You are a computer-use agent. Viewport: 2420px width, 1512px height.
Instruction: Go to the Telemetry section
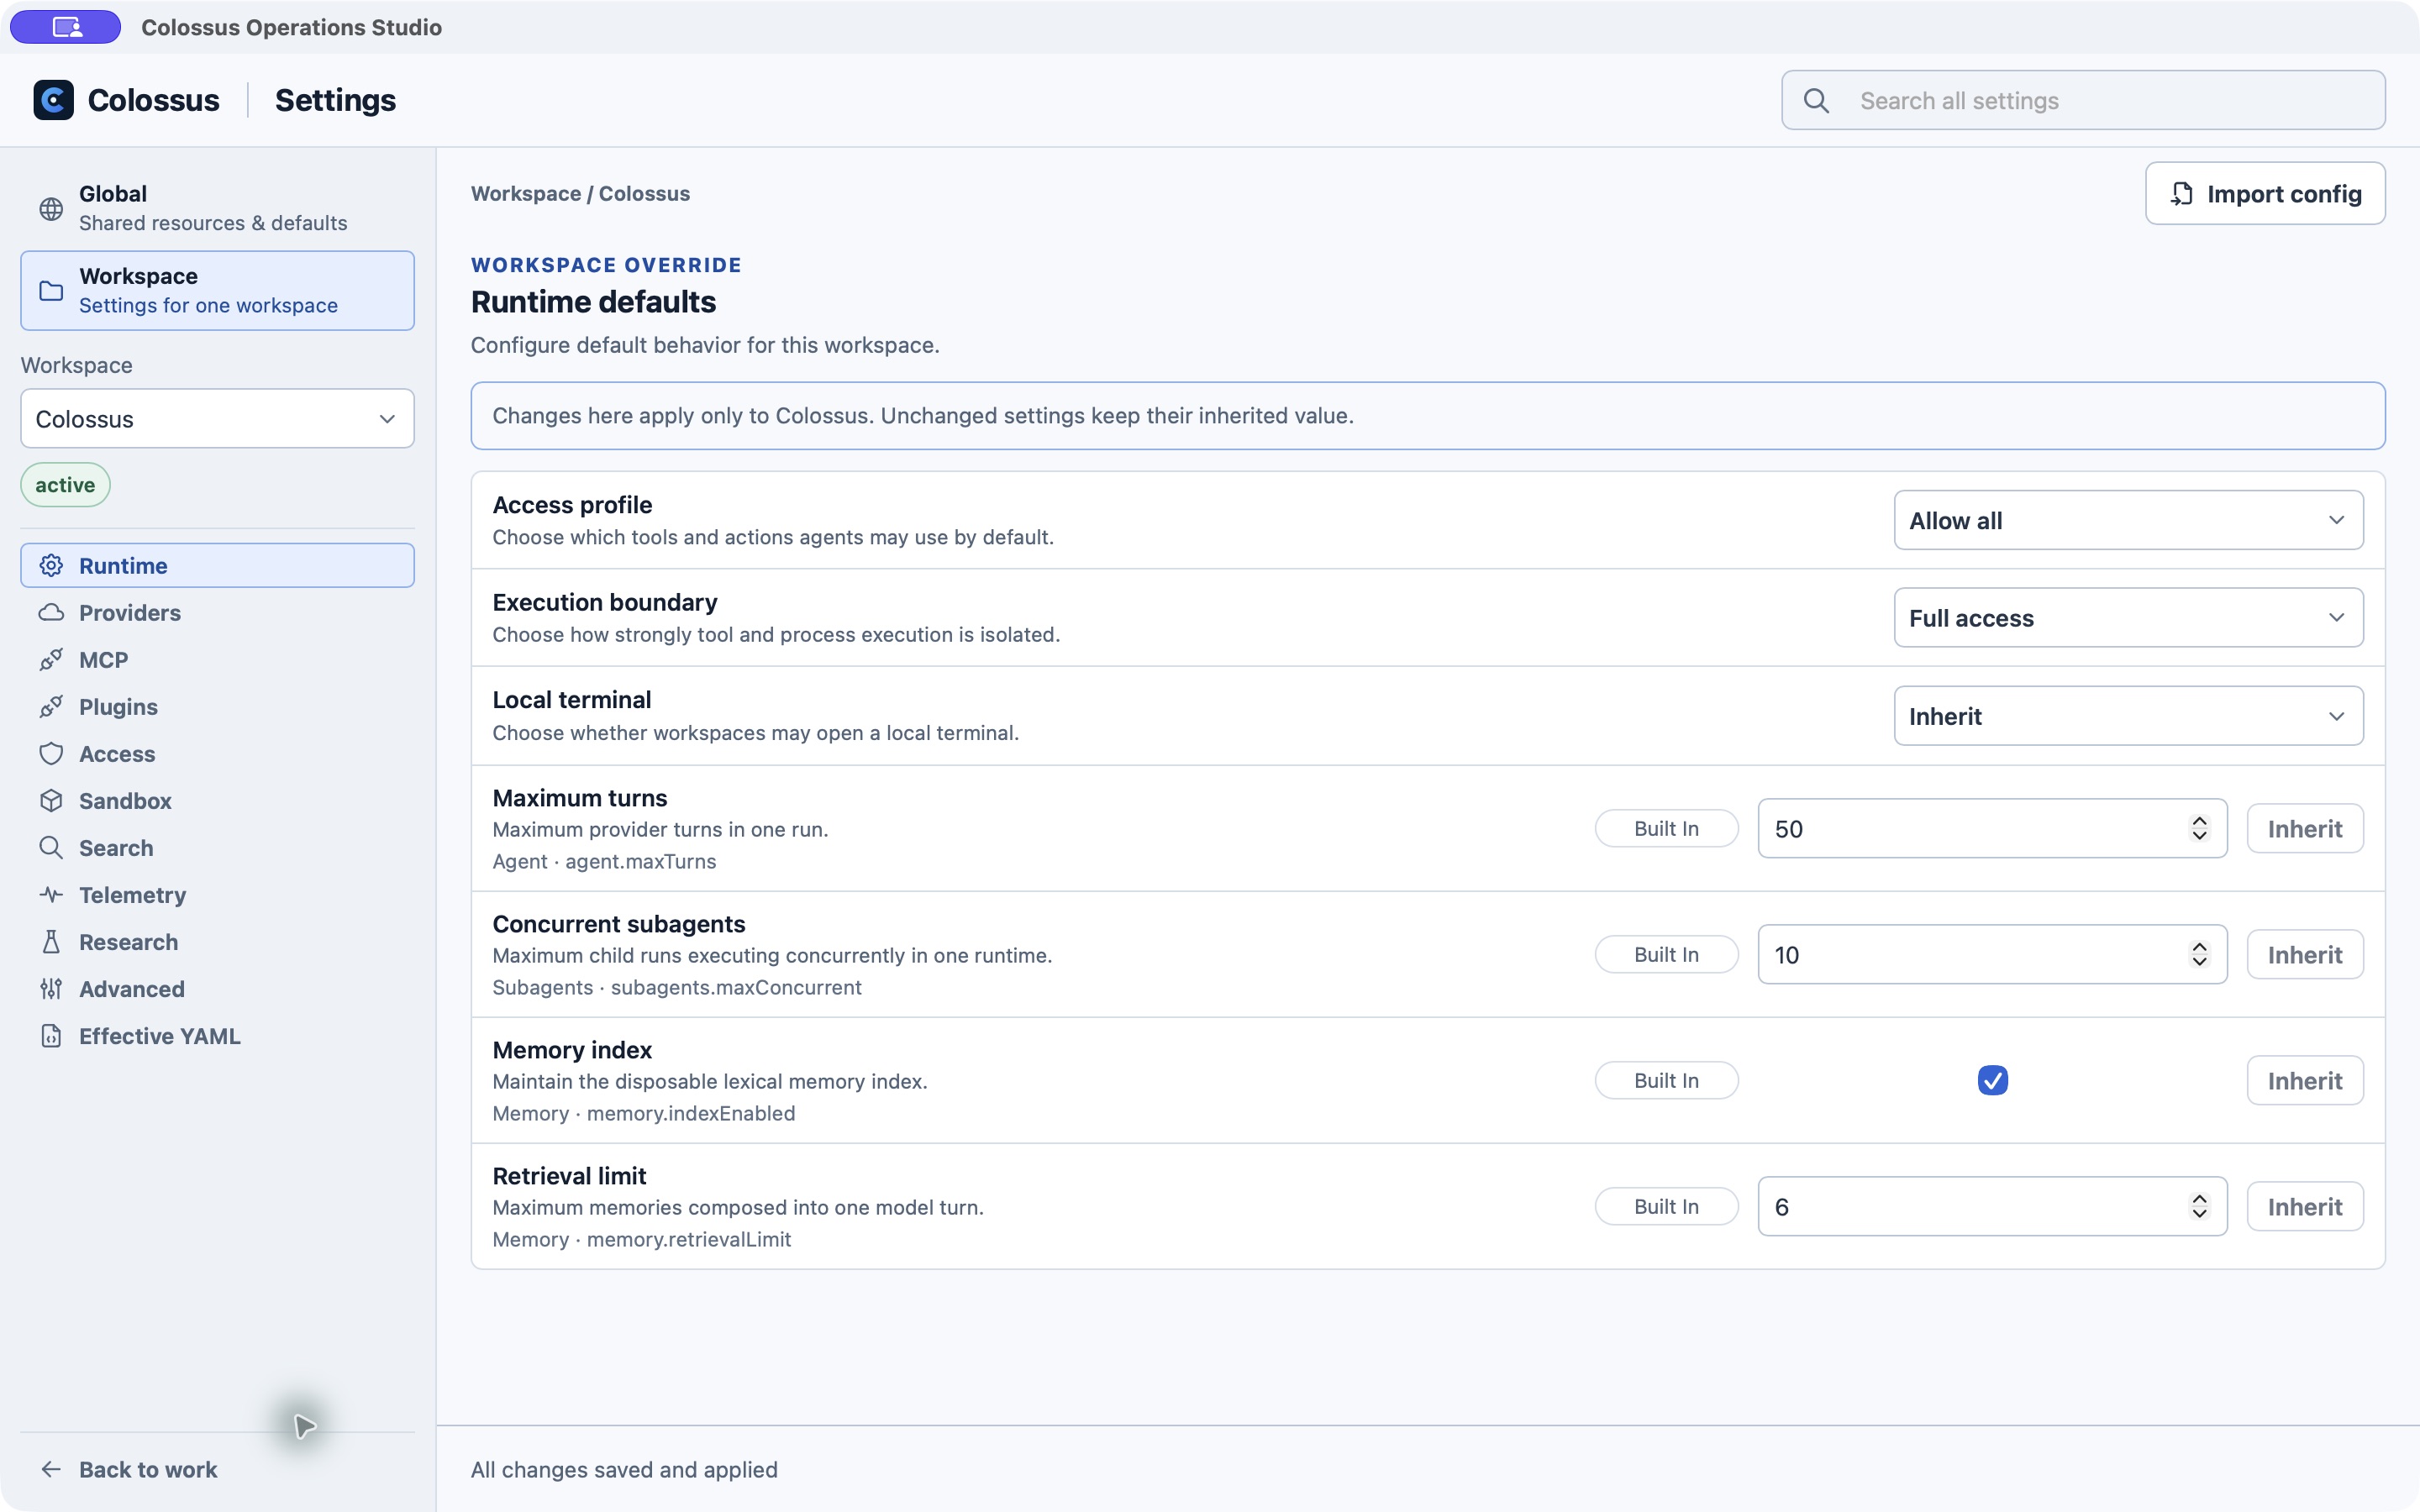(x=217, y=895)
